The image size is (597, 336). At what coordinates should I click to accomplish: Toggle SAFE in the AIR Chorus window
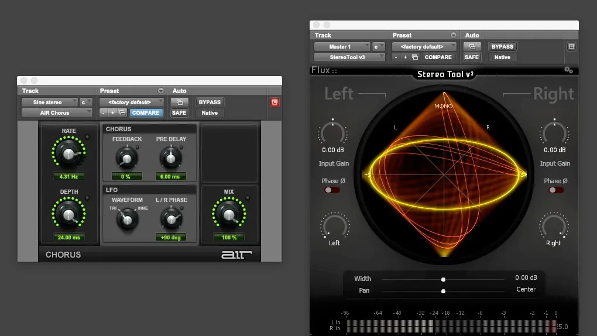pyautogui.click(x=179, y=113)
